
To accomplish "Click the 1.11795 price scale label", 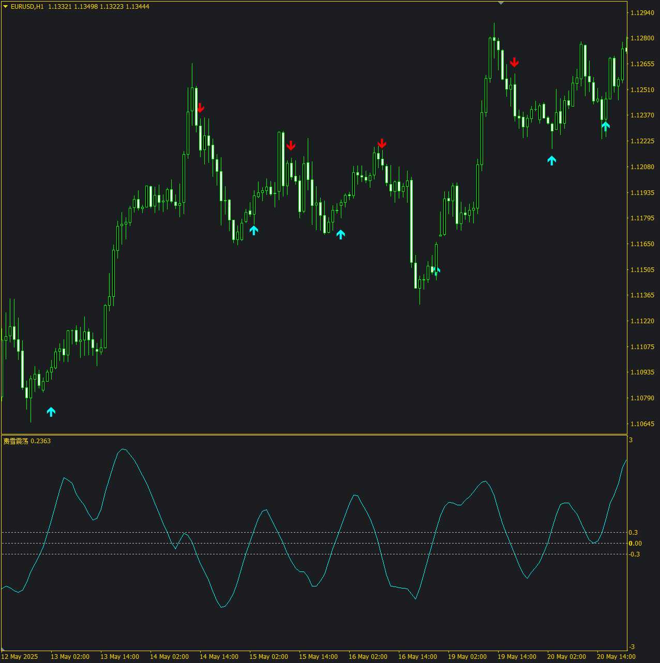I will pyautogui.click(x=641, y=218).
